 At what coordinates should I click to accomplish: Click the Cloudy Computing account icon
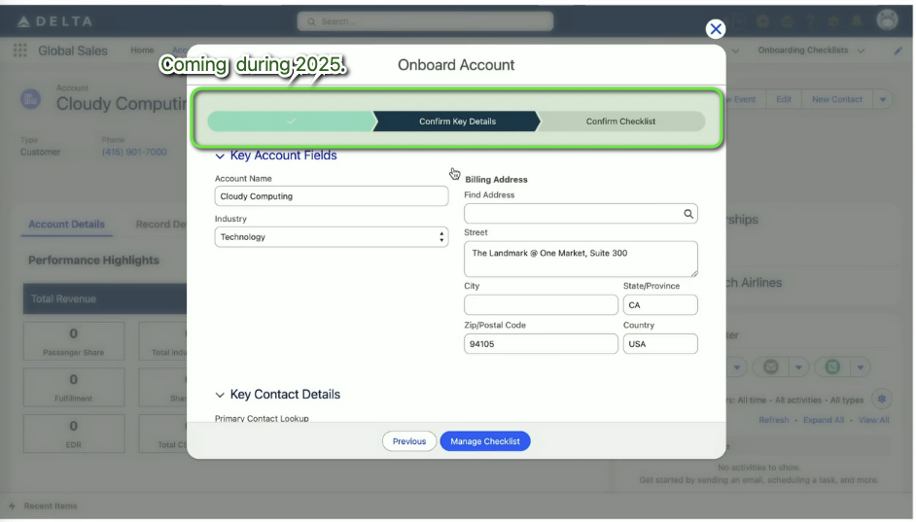[32, 99]
